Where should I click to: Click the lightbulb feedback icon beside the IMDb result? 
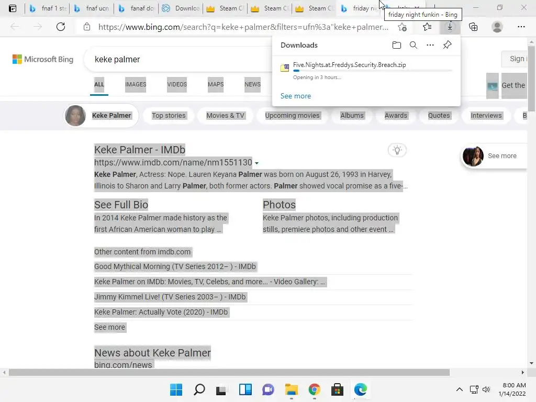pos(397,150)
